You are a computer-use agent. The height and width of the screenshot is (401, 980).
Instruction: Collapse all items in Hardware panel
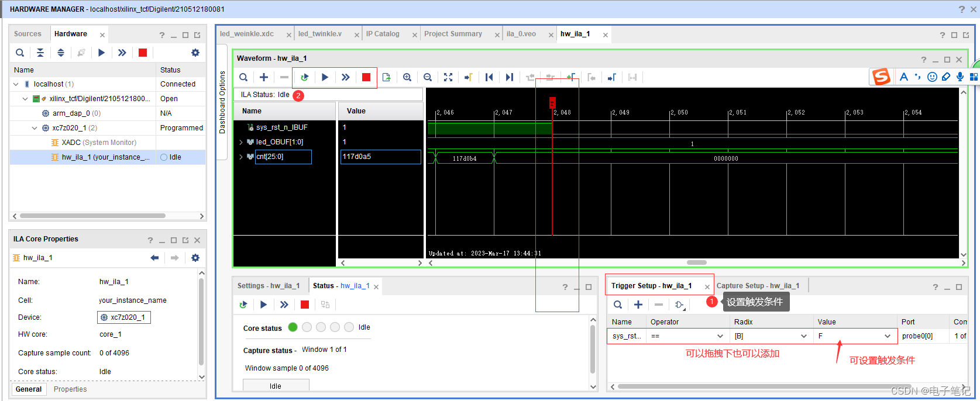(x=40, y=53)
